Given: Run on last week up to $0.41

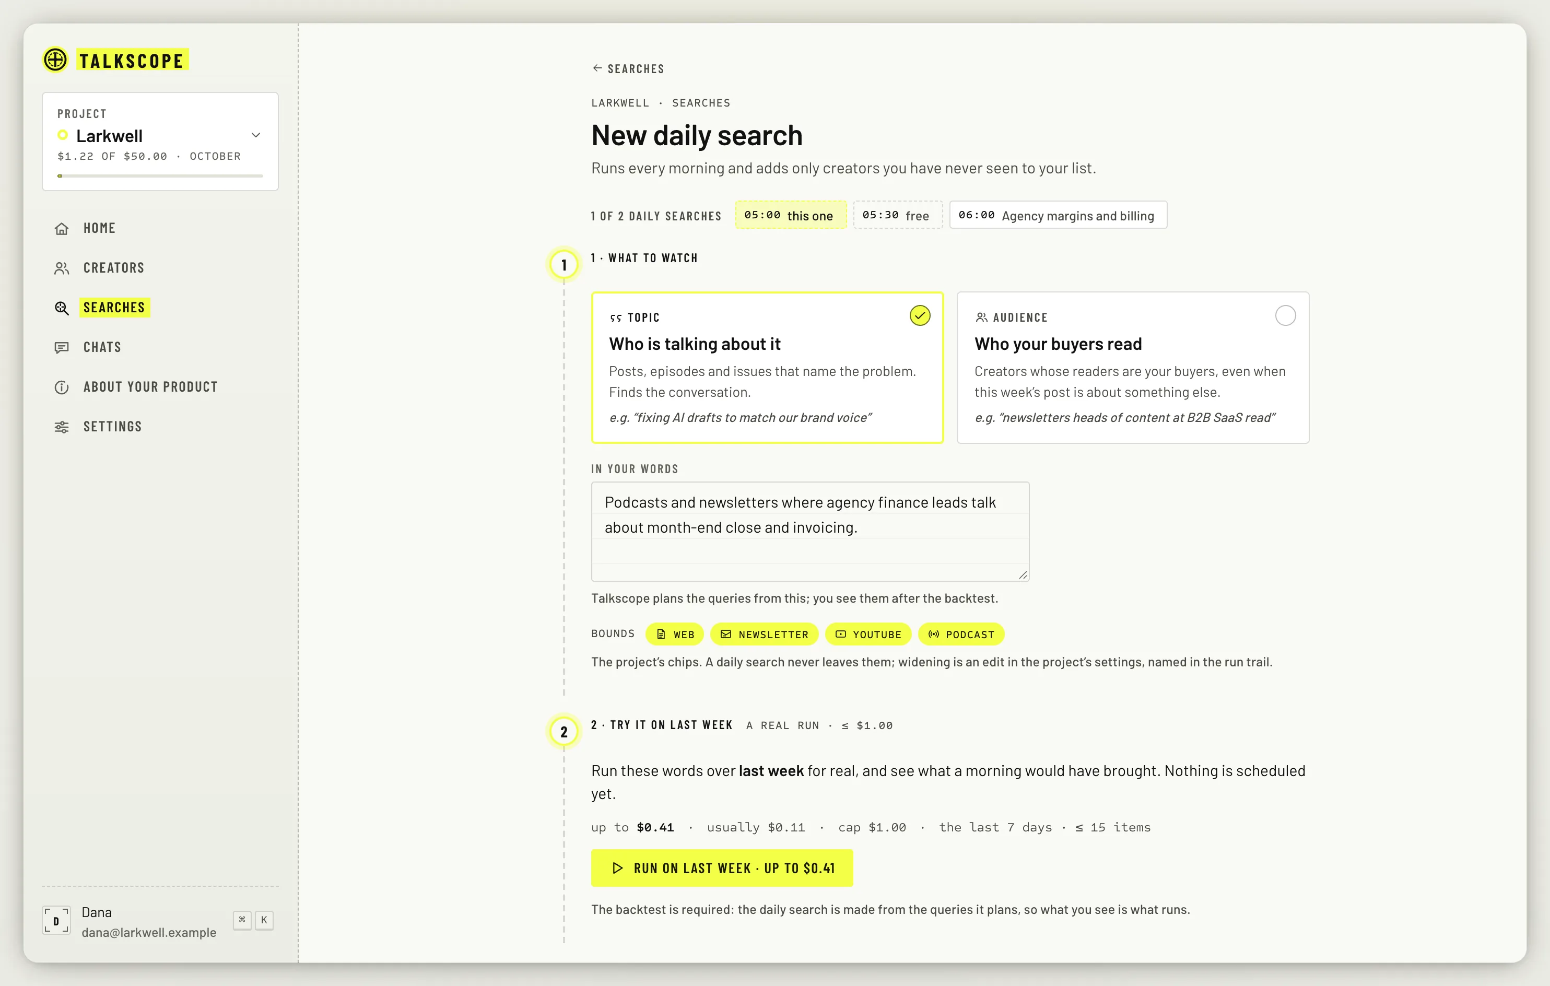Looking at the screenshot, I should (722, 868).
